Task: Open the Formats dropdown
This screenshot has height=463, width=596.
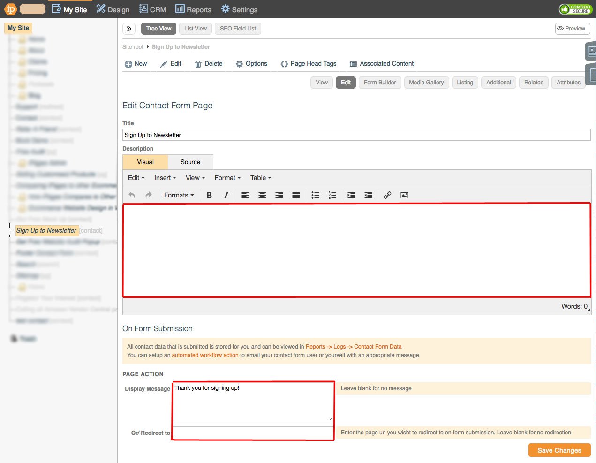Action: click(x=179, y=195)
